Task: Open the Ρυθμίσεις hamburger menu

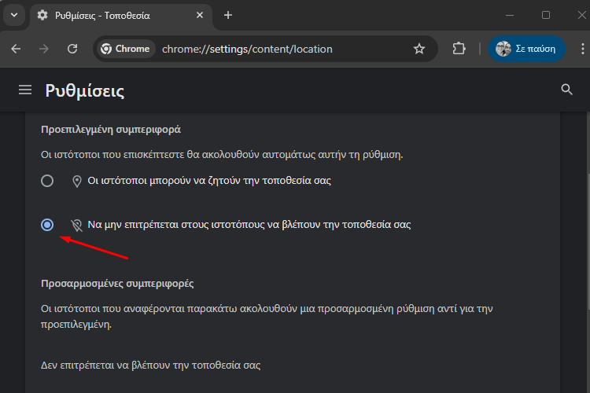Action: [x=25, y=90]
